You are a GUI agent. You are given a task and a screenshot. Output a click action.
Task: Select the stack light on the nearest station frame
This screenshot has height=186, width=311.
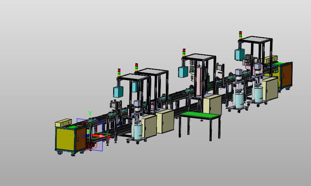tap(119, 73)
